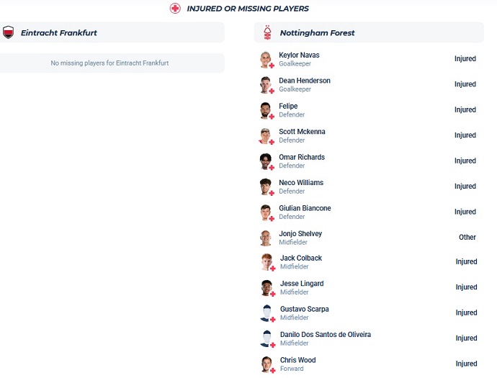This screenshot has width=497, height=378.
Task: Click the 'Other' status for Jonjo Shelvey
Action: (467, 237)
